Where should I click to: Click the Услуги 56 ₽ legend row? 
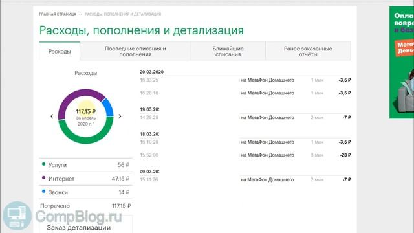(86, 165)
